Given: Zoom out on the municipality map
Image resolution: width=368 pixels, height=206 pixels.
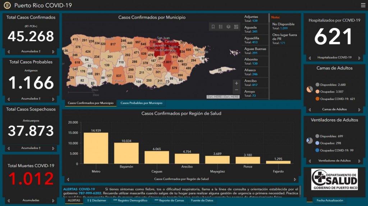Looking at the screenshot, I should click(236, 90).
